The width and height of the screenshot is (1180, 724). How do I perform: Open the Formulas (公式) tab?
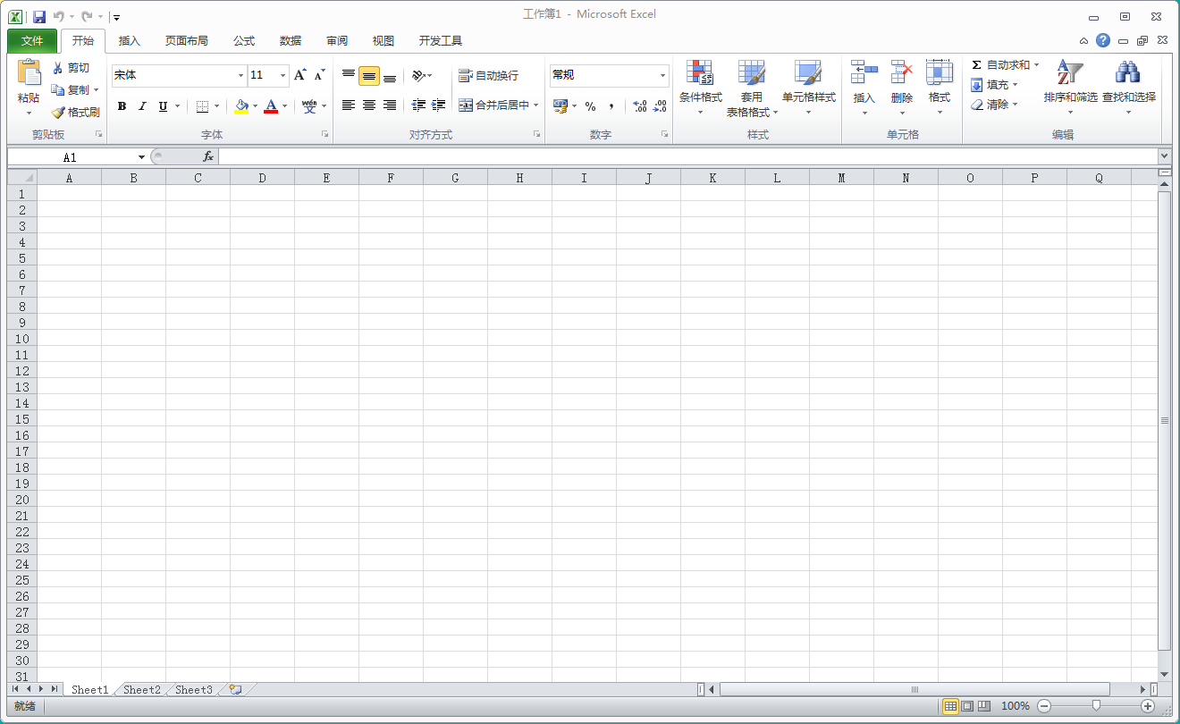pyautogui.click(x=244, y=41)
